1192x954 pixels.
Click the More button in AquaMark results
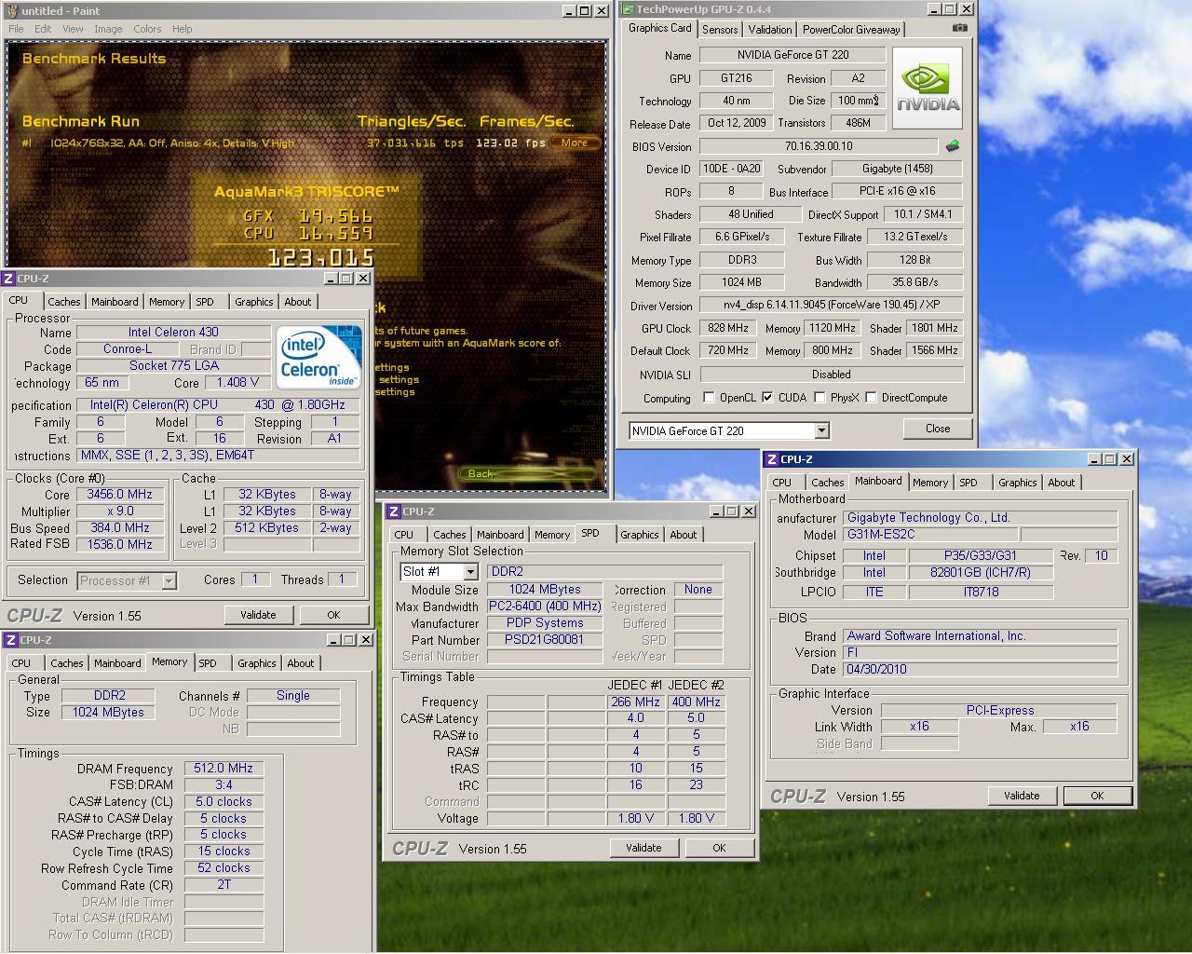pos(575,143)
